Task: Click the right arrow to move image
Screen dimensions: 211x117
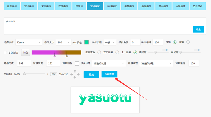Action: tap(78, 74)
